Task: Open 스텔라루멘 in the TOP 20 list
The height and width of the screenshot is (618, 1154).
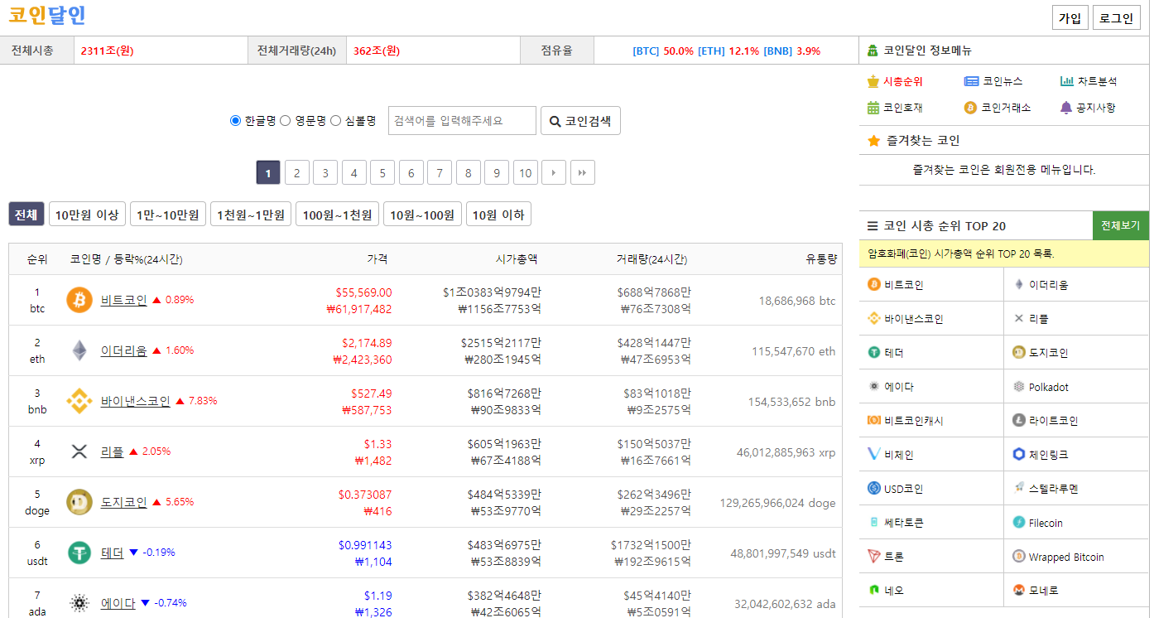Action: (1054, 489)
